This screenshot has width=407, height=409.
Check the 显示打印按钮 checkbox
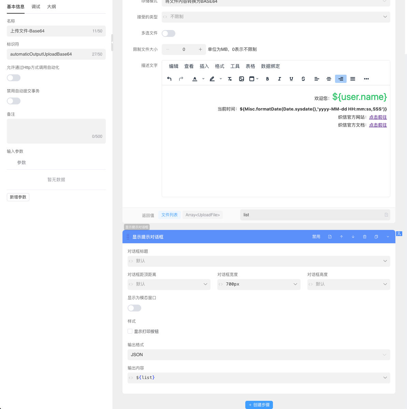click(130, 331)
